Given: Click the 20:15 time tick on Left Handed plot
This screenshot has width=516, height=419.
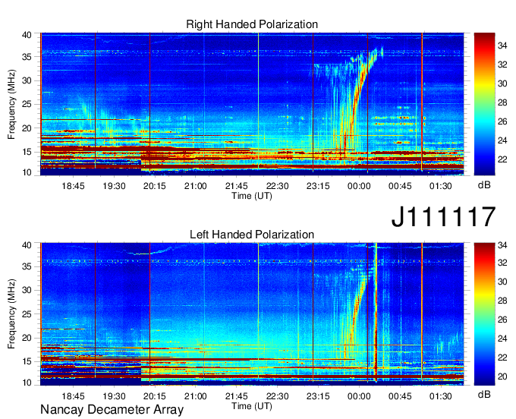Looking at the screenshot, I should click(x=155, y=396).
